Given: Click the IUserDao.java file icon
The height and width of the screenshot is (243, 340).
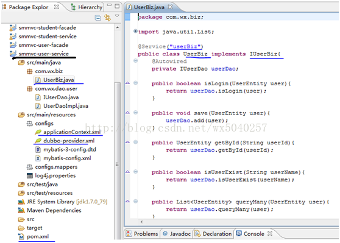Looking at the screenshot, I should 38,97.
